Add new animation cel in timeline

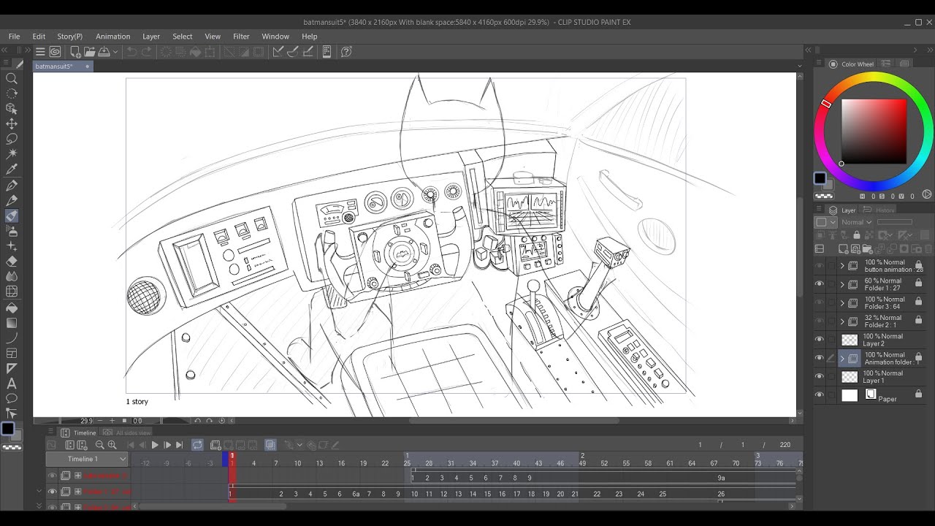click(215, 445)
